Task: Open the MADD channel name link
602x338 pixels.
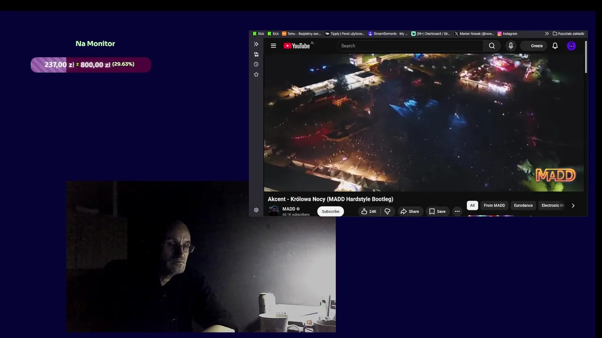Action: [289, 209]
